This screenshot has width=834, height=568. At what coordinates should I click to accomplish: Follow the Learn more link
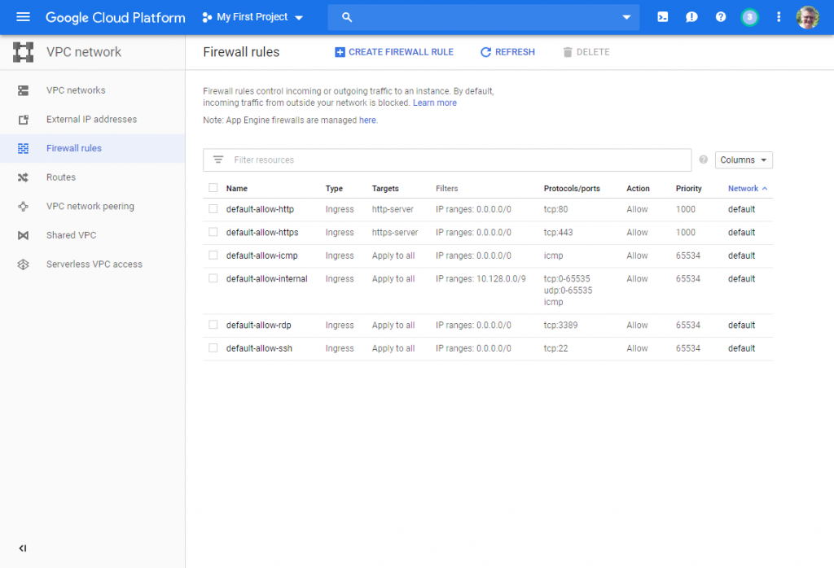[x=435, y=103]
